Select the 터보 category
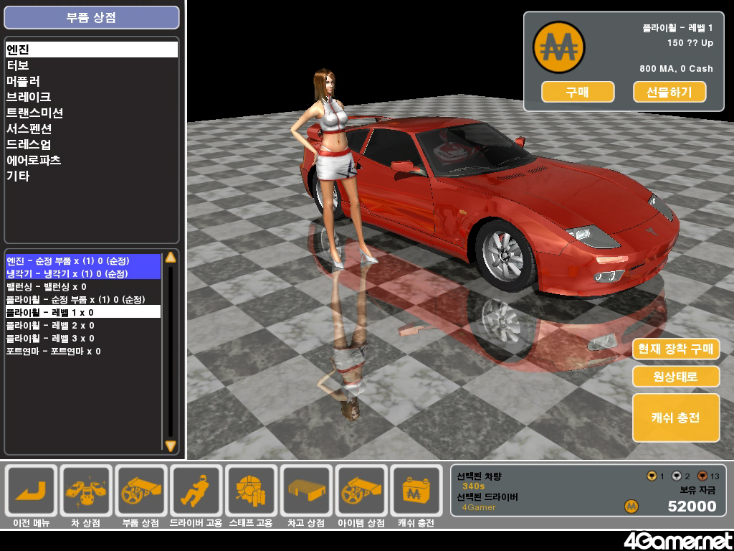This screenshot has width=734, height=551. pos(18,65)
